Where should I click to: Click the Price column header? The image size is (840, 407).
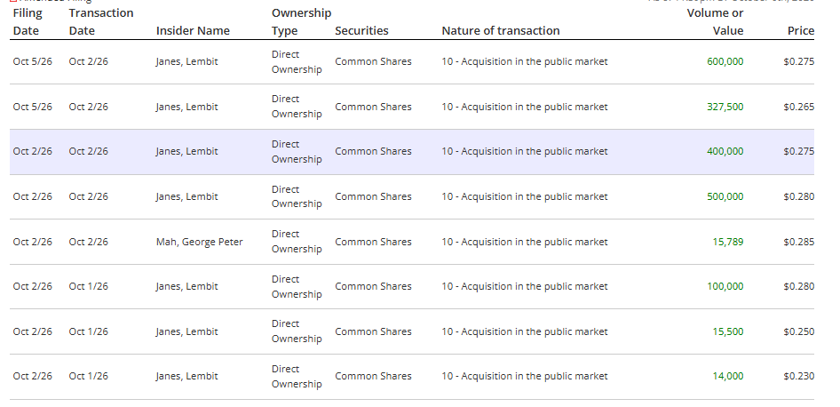801,30
